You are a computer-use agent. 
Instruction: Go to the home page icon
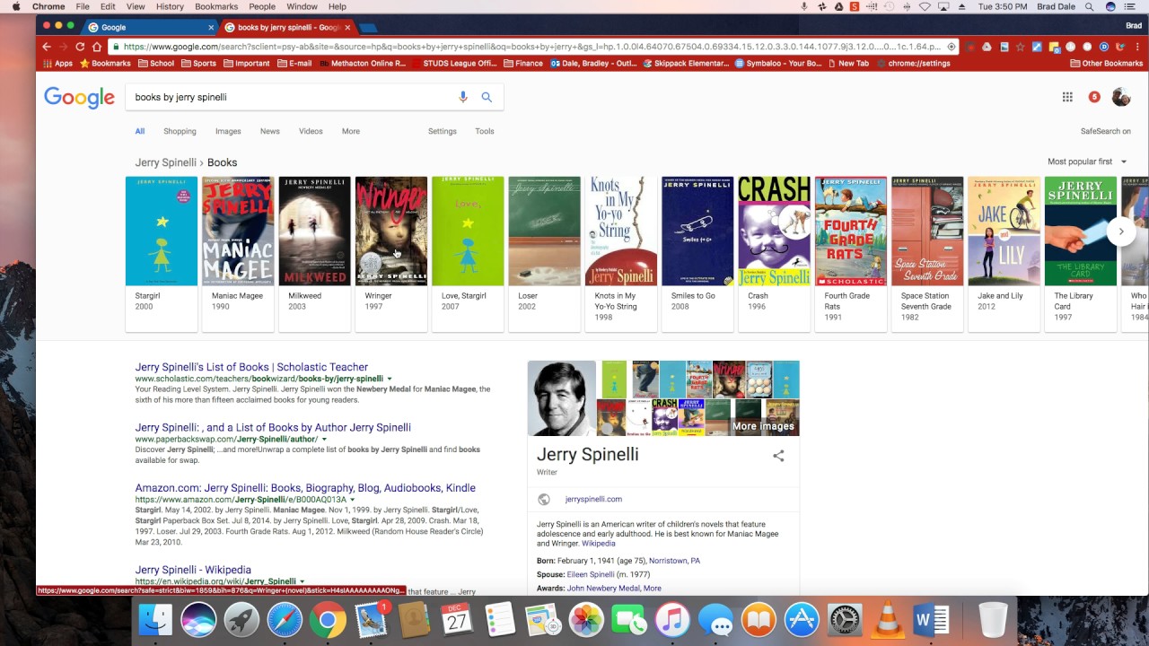coord(96,47)
